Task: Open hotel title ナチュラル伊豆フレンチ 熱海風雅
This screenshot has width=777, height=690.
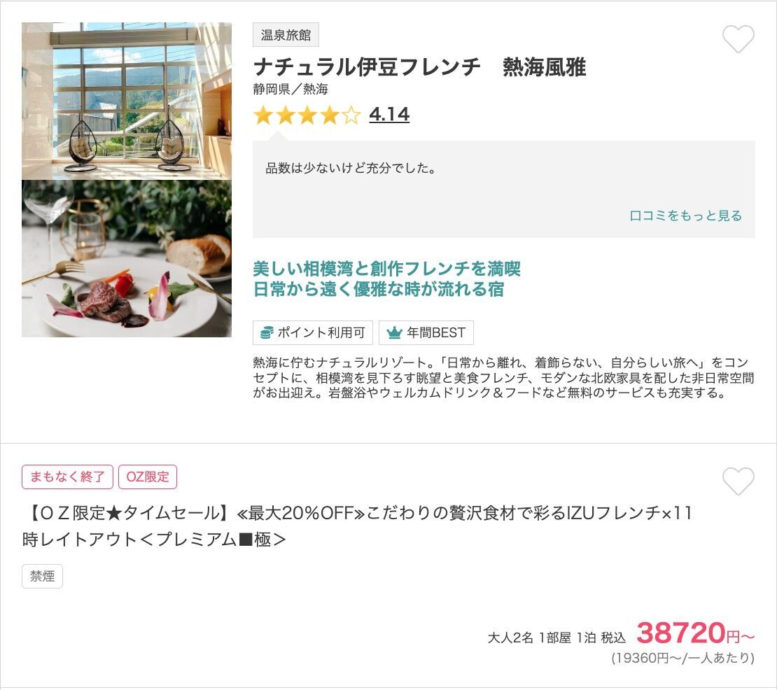Action: point(419,67)
